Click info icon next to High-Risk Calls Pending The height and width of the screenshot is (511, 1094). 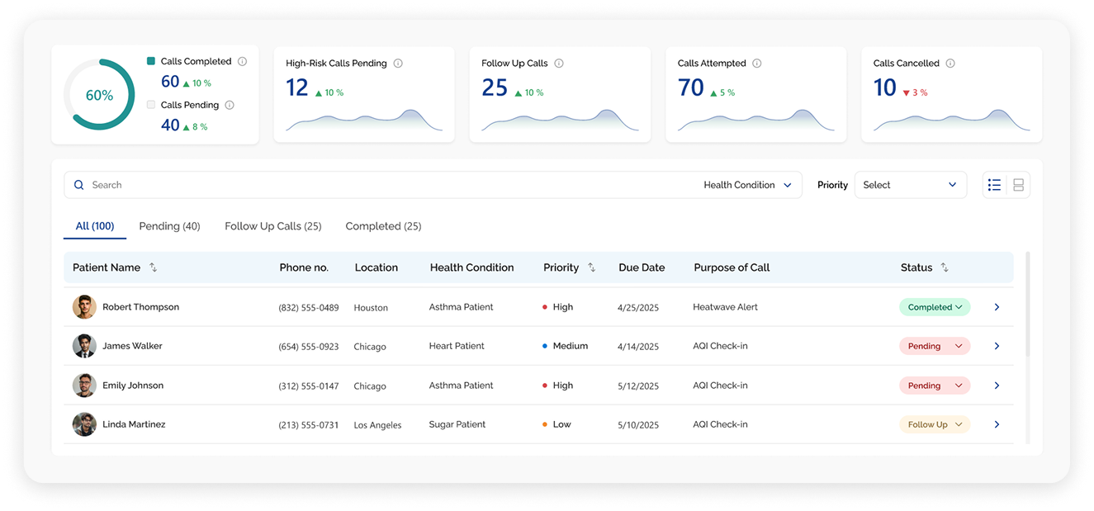click(398, 64)
